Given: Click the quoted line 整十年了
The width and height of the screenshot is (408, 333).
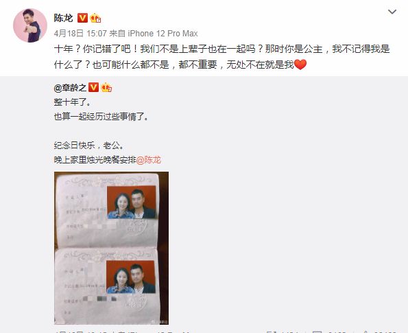Looking at the screenshot, I should (x=72, y=102).
